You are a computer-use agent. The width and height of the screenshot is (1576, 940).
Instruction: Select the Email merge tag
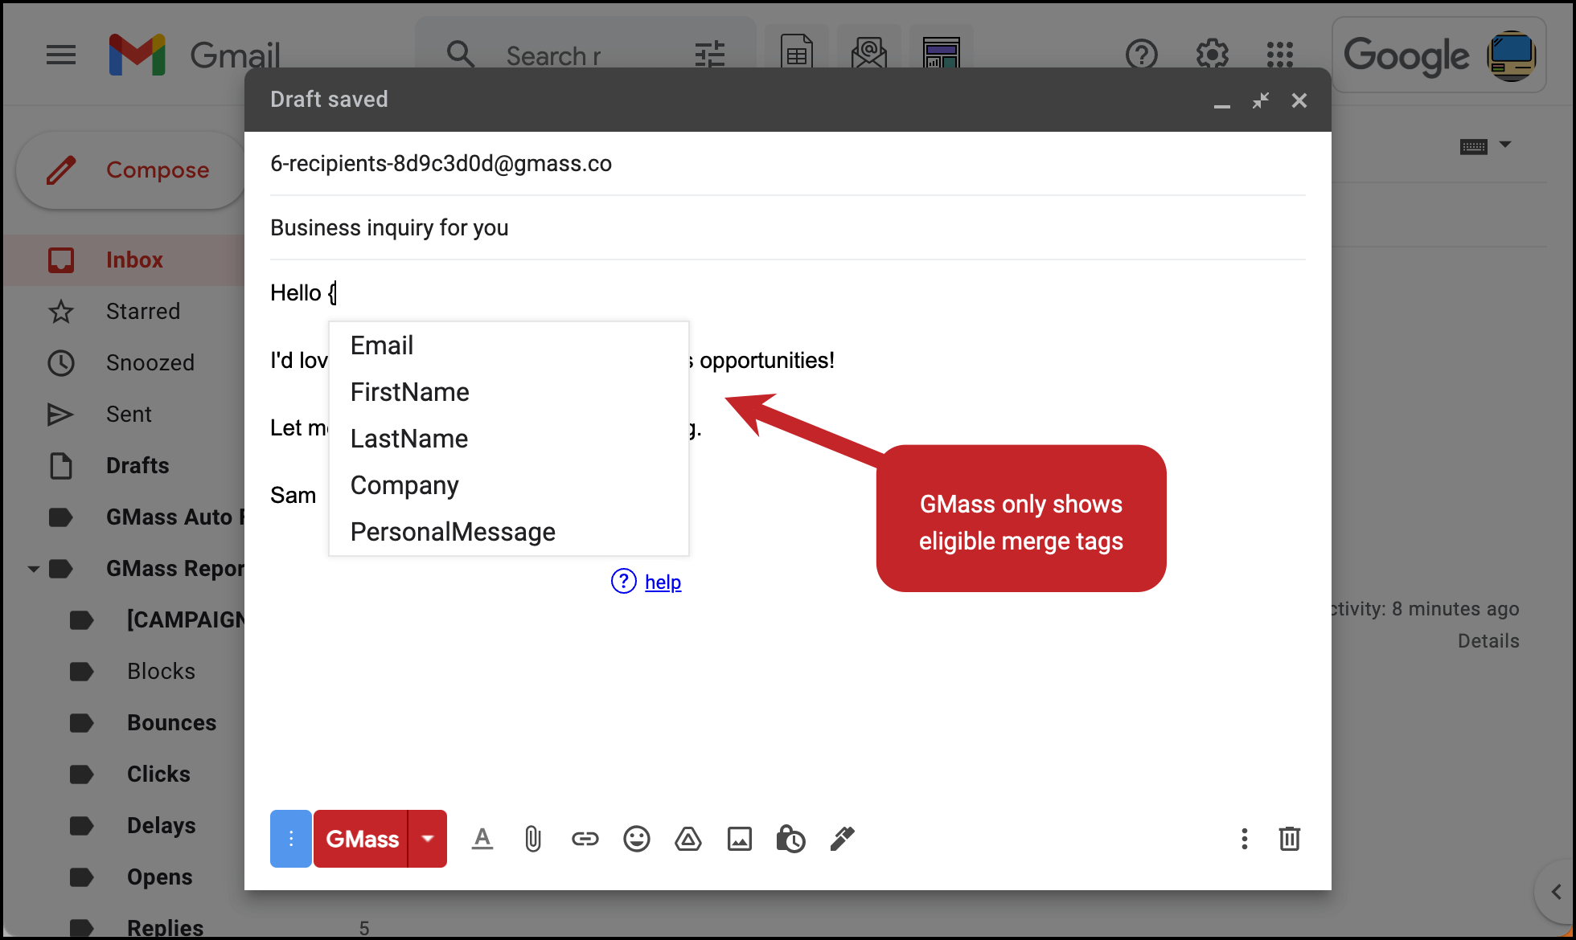pyautogui.click(x=509, y=345)
